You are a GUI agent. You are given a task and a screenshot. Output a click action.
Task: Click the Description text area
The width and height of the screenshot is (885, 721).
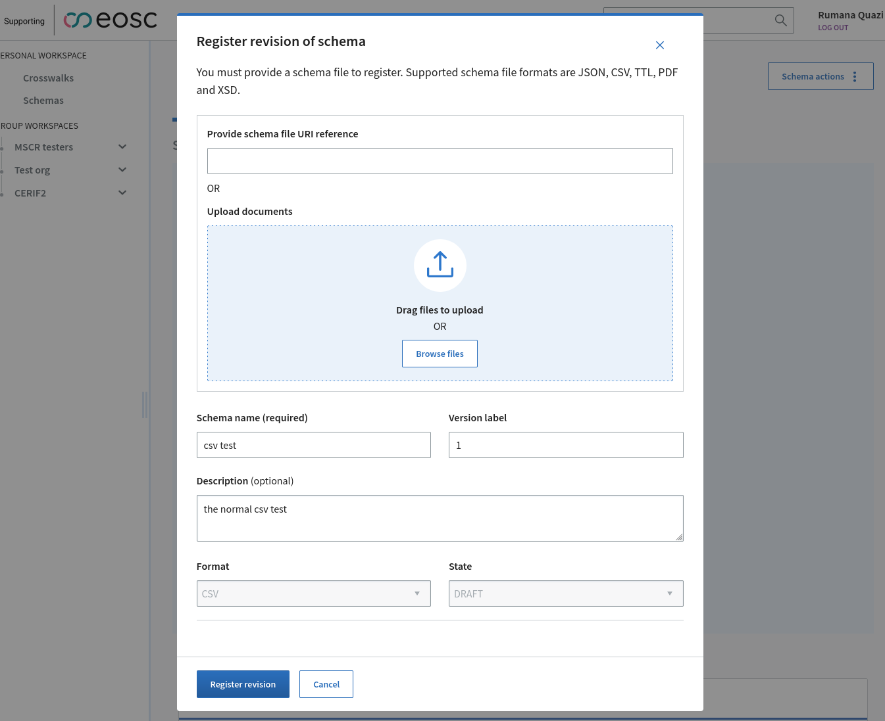point(440,518)
